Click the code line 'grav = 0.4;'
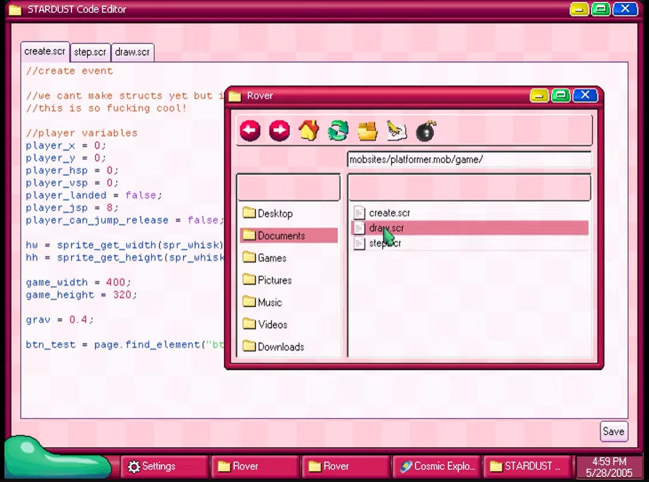Viewport: 649px width, 482px height. coord(59,320)
